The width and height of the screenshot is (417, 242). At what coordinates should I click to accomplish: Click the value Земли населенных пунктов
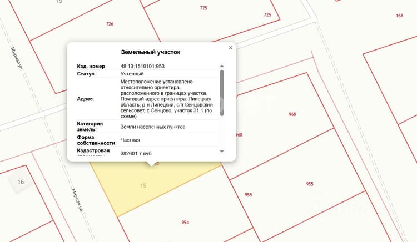(153, 127)
